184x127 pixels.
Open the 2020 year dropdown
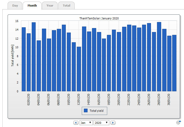(x=101, y=123)
